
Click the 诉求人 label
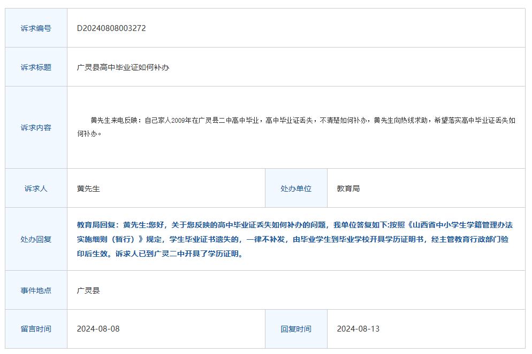(36, 188)
